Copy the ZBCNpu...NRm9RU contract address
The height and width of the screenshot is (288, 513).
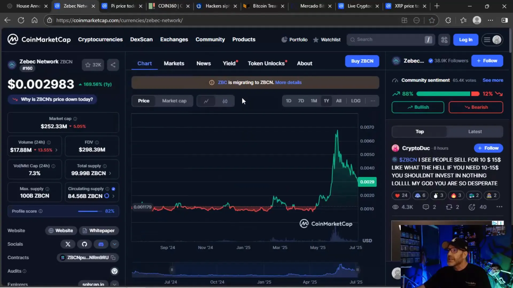pos(113,258)
